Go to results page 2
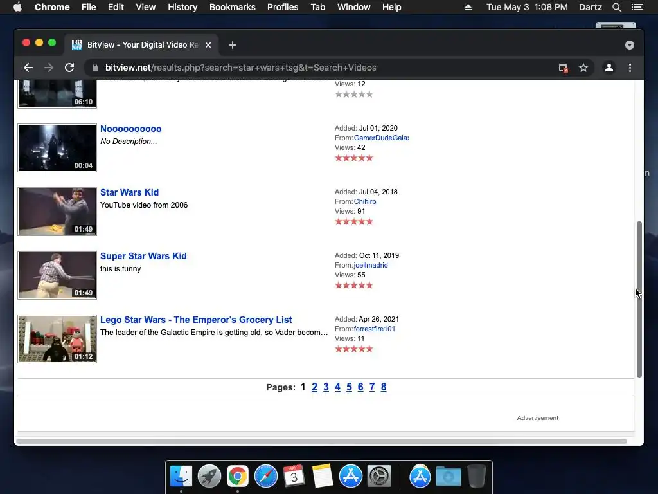 click(314, 387)
